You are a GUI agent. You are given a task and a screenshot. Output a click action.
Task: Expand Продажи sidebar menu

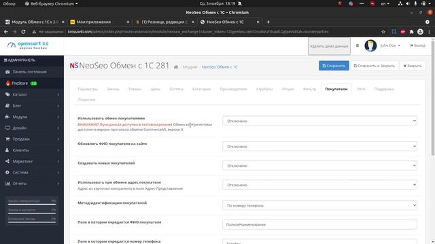(x=32, y=139)
